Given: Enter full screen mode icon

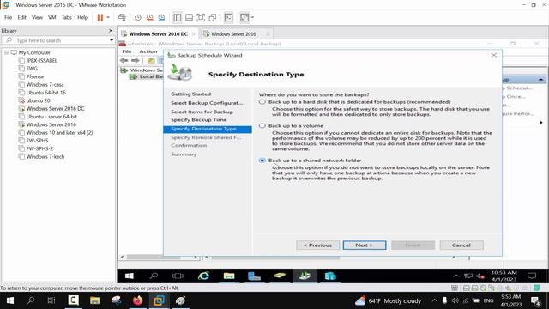Looking at the screenshot, I should (x=201, y=17).
